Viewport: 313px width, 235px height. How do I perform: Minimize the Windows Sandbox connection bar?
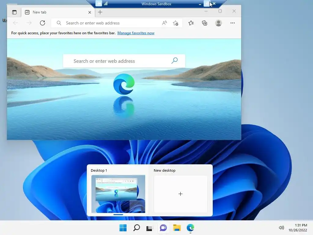click(200, 4)
